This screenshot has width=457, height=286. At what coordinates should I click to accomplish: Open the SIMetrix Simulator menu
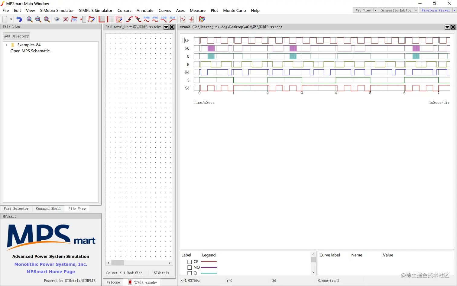tap(57, 11)
